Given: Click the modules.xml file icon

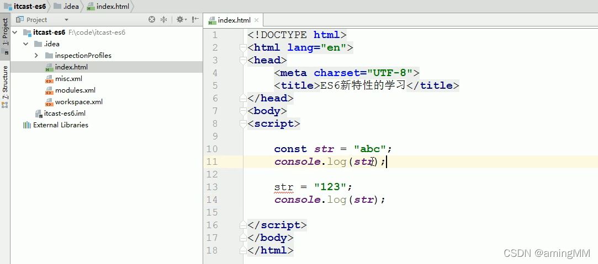Looking at the screenshot, I should click(x=49, y=90).
